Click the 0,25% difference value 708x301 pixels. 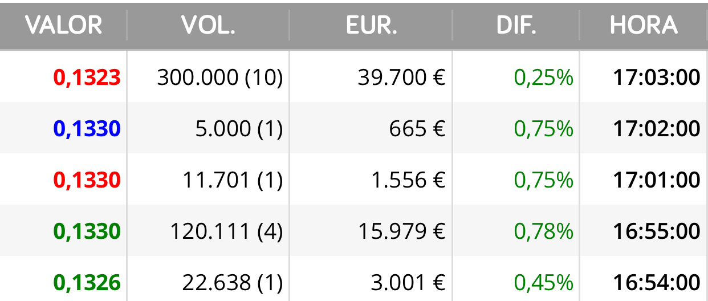(544, 78)
